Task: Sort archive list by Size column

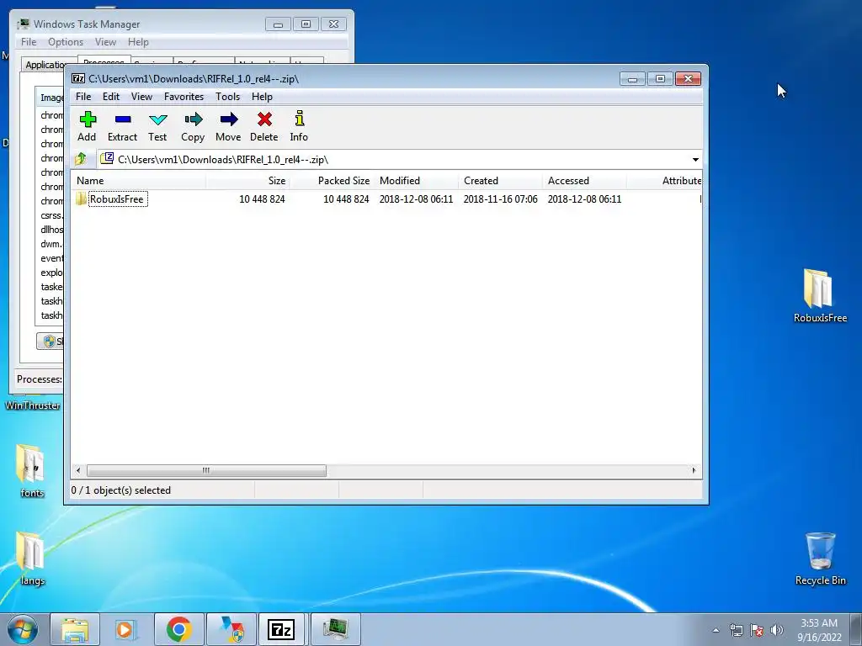Action: click(248, 181)
